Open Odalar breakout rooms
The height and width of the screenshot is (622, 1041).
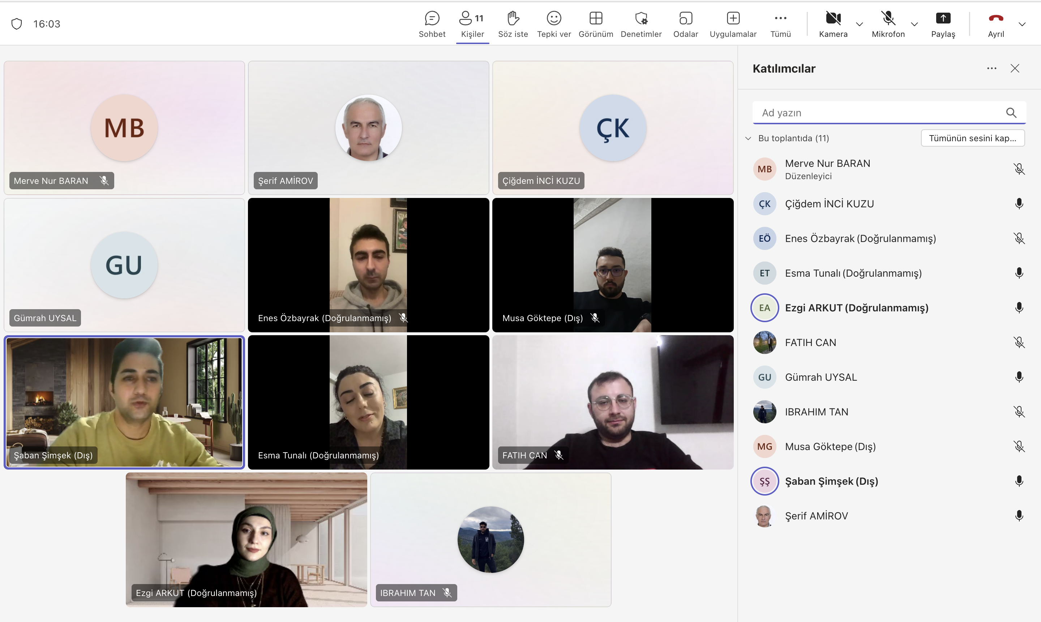[685, 18]
